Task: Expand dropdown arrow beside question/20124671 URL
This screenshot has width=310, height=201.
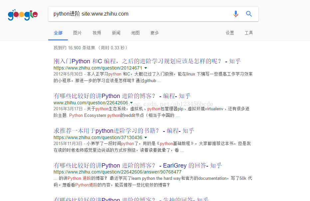Action: pos(146,68)
